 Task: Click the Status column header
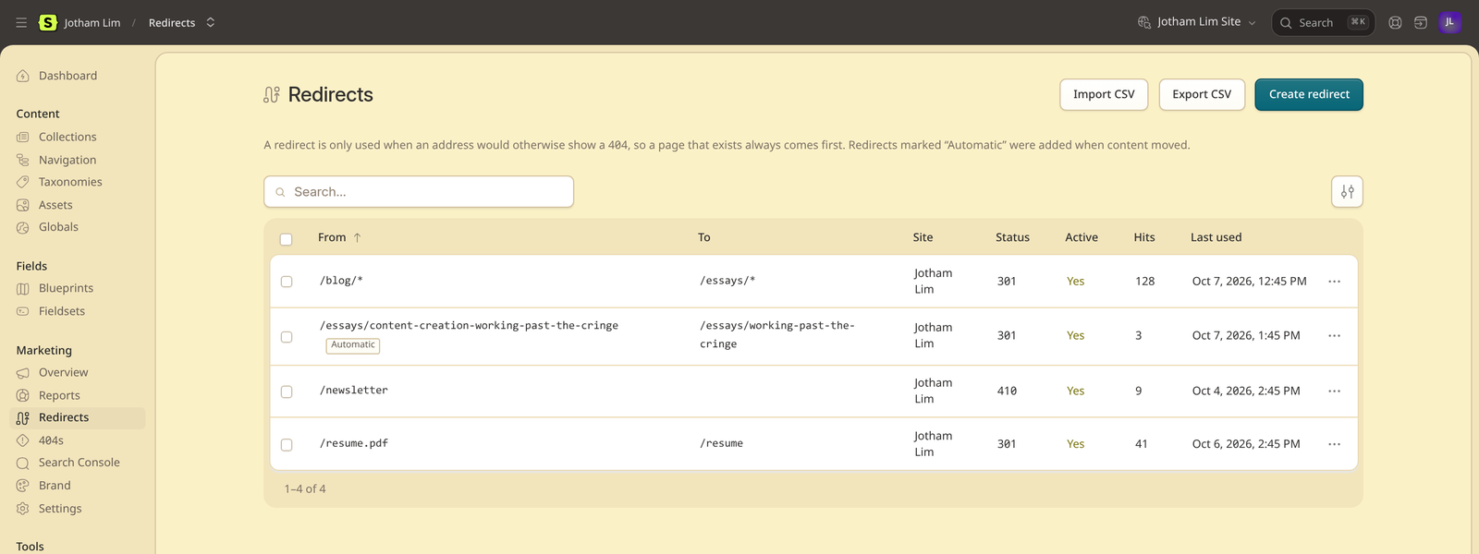click(x=1012, y=237)
